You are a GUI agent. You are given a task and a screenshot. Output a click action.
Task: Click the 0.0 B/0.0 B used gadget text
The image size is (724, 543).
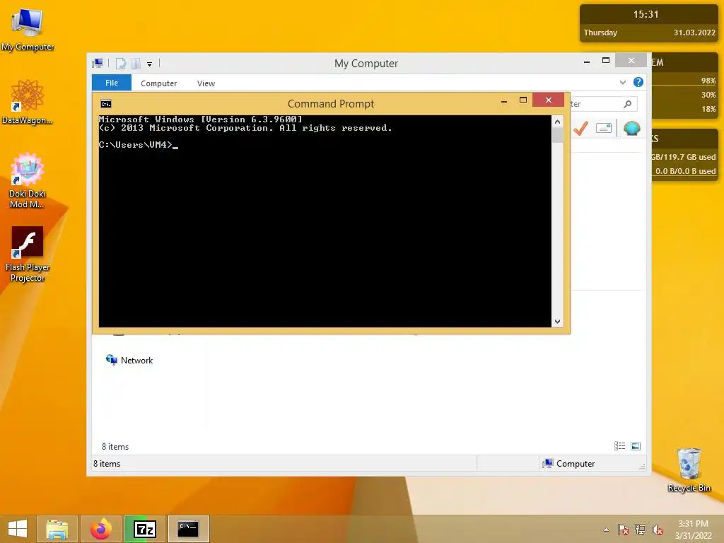pos(685,171)
